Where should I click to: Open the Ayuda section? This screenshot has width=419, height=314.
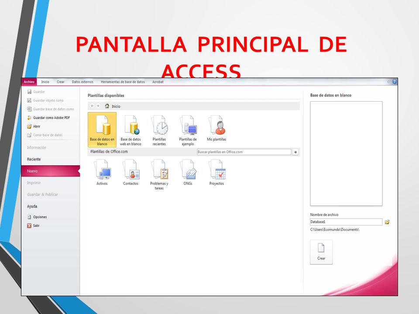click(x=32, y=206)
